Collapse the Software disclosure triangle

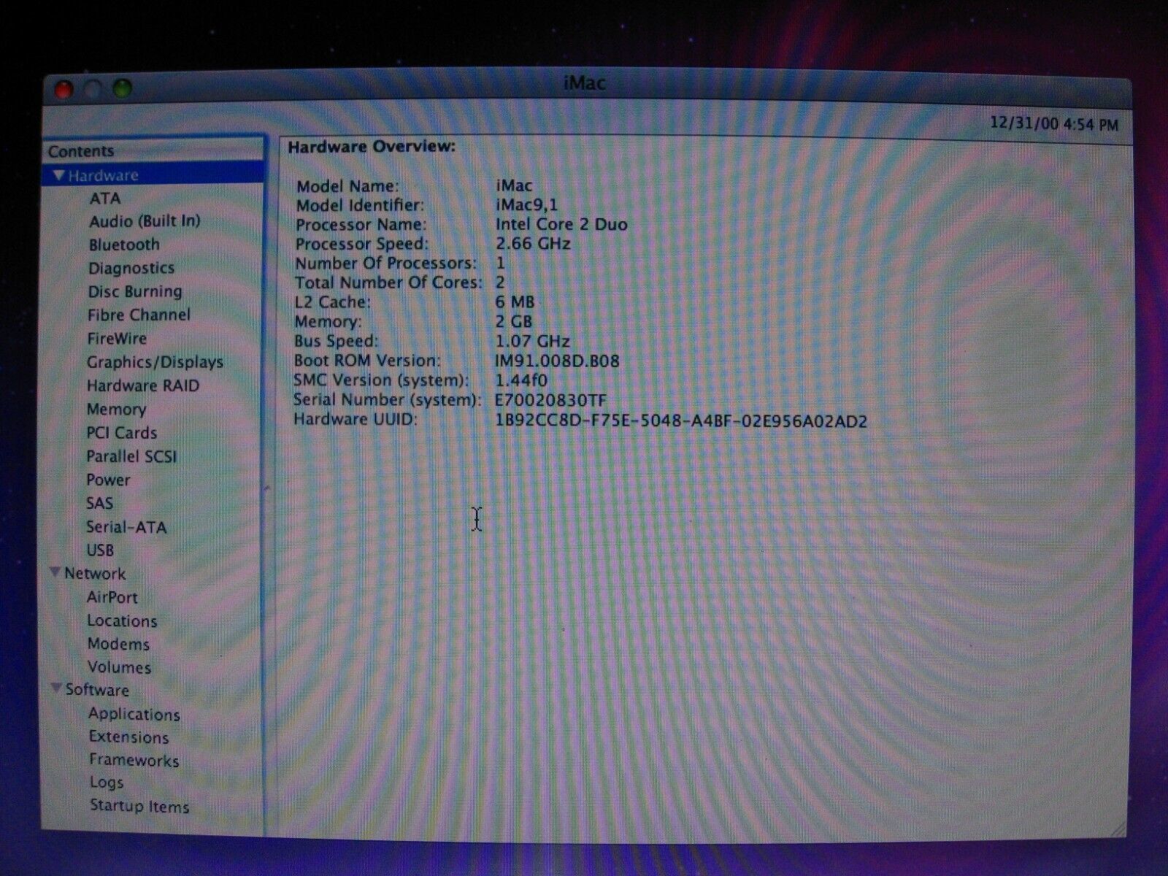[56, 688]
